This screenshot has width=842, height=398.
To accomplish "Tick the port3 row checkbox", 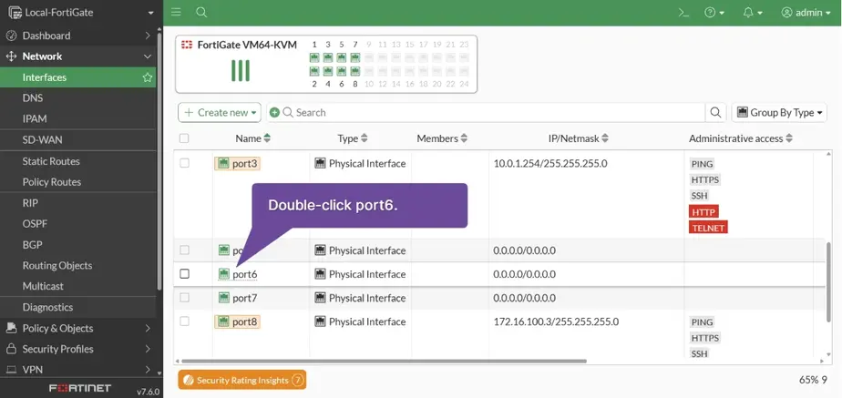I will [x=184, y=163].
